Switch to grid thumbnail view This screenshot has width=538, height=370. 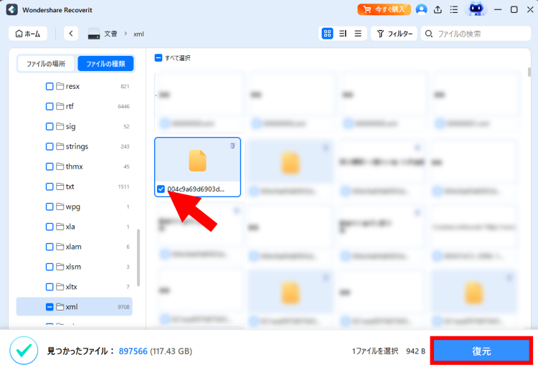327,34
